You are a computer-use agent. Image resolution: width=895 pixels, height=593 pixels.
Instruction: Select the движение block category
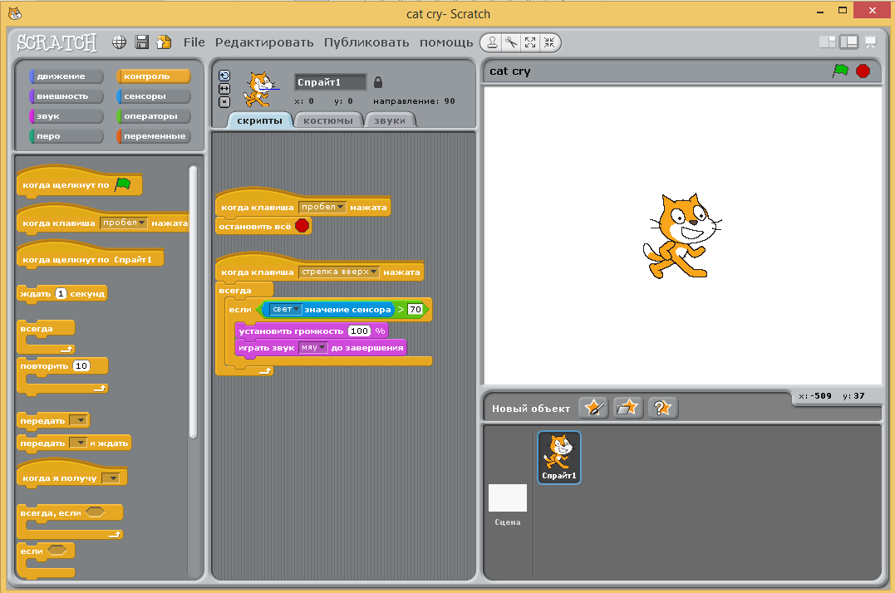pos(66,76)
